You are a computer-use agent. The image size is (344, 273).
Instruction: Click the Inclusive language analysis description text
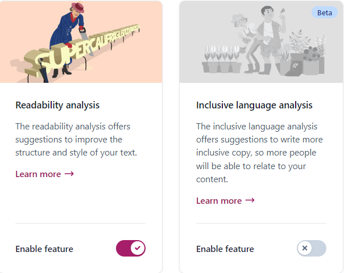click(x=259, y=153)
